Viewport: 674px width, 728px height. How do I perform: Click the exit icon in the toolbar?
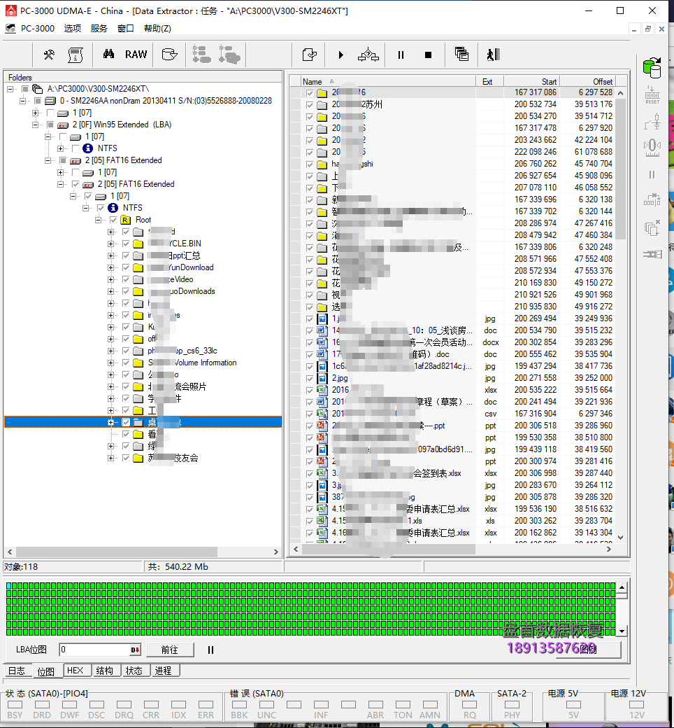point(494,55)
